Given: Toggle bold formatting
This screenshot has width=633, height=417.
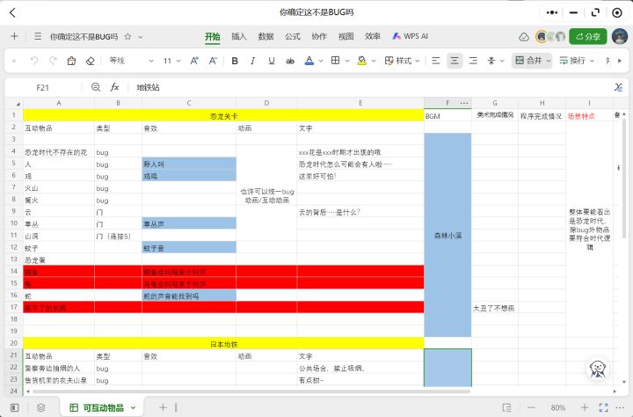Looking at the screenshot, I should pos(235,61).
